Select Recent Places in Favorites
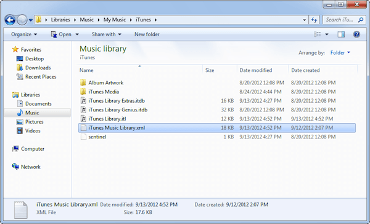370x224 pixels. [x=41, y=77]
